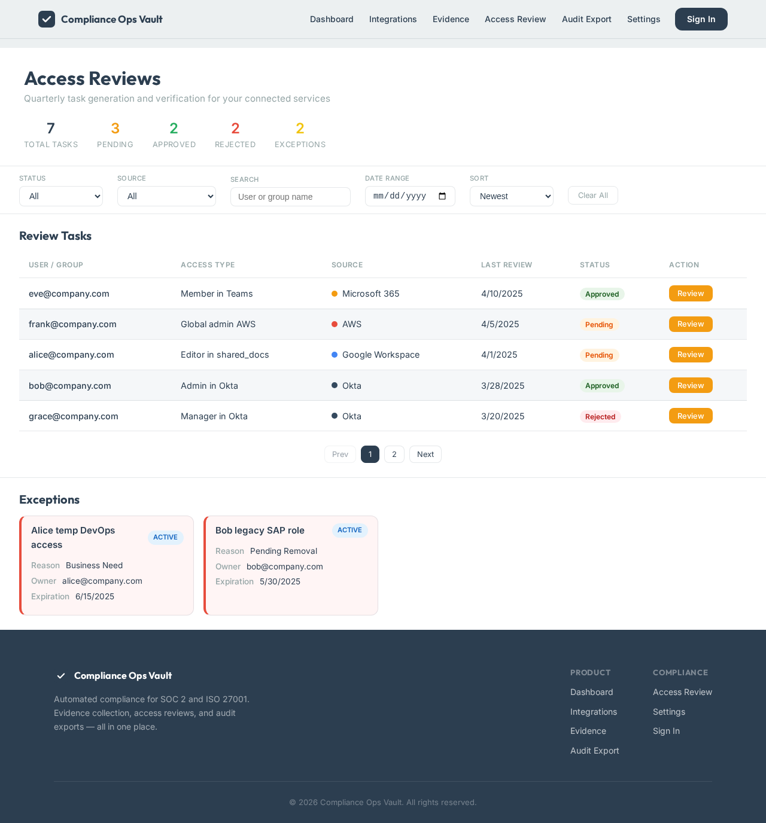Viewport: 766px width, 823px height.
Task: Open Evidence in the top navigation
Action: point(451,19)
